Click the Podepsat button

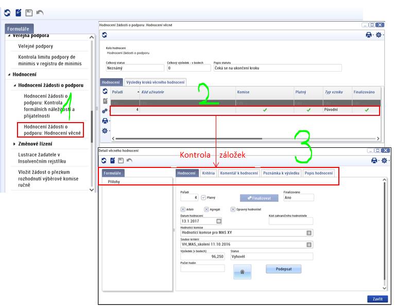284,269
